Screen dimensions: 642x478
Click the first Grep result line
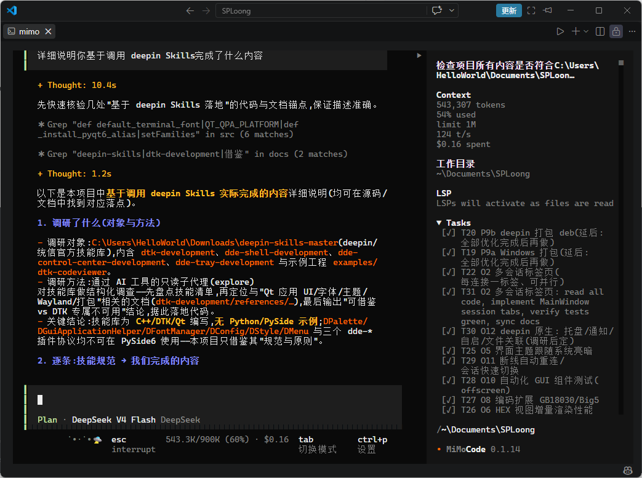[x=168, y=129]
